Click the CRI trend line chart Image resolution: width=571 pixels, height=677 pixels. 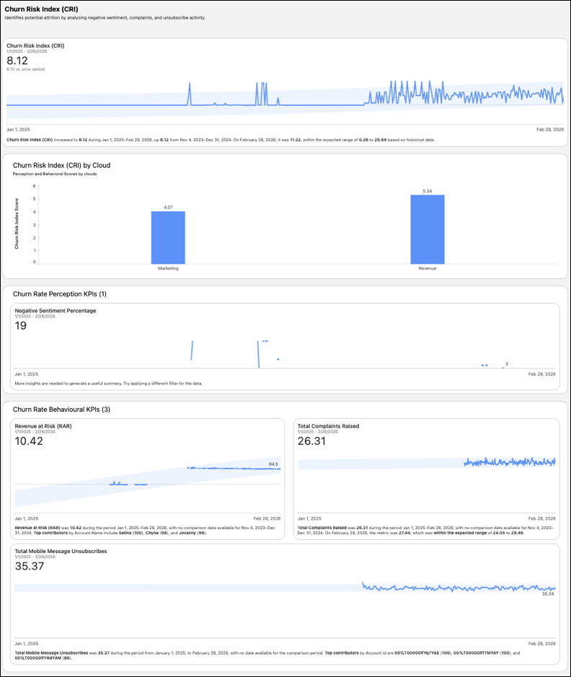pyautogui.click(x=285, y=99)
